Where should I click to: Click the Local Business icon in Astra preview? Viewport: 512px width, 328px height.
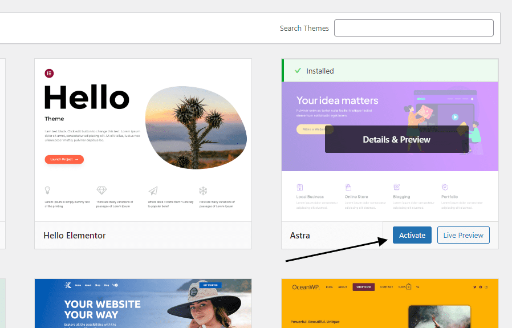point(300,187)
